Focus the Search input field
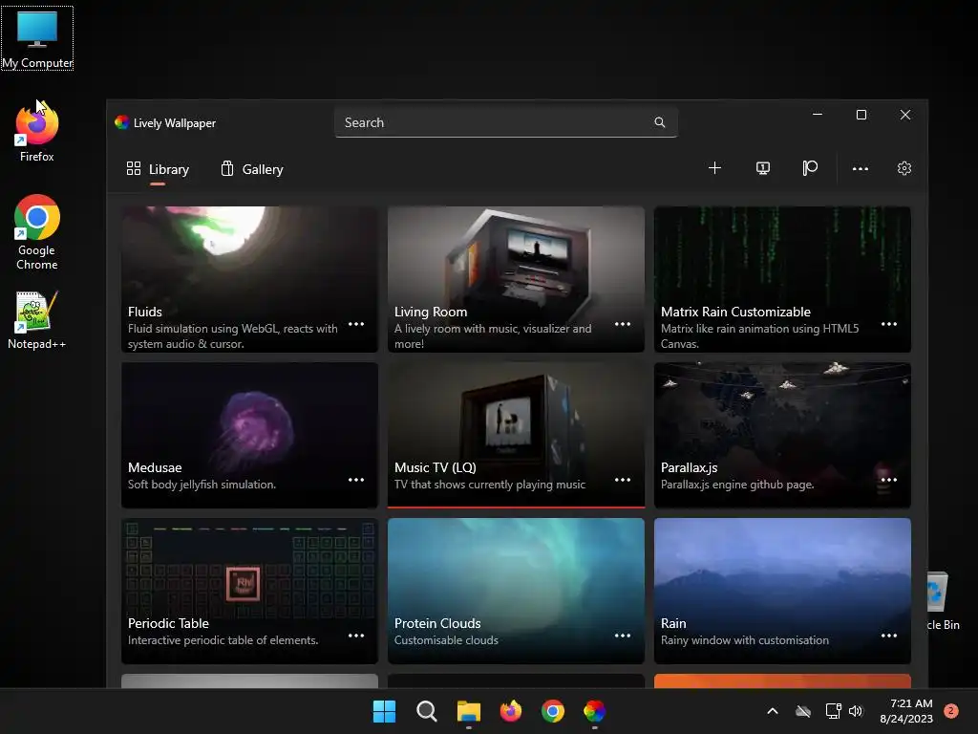978x734 pixels. 506,122
